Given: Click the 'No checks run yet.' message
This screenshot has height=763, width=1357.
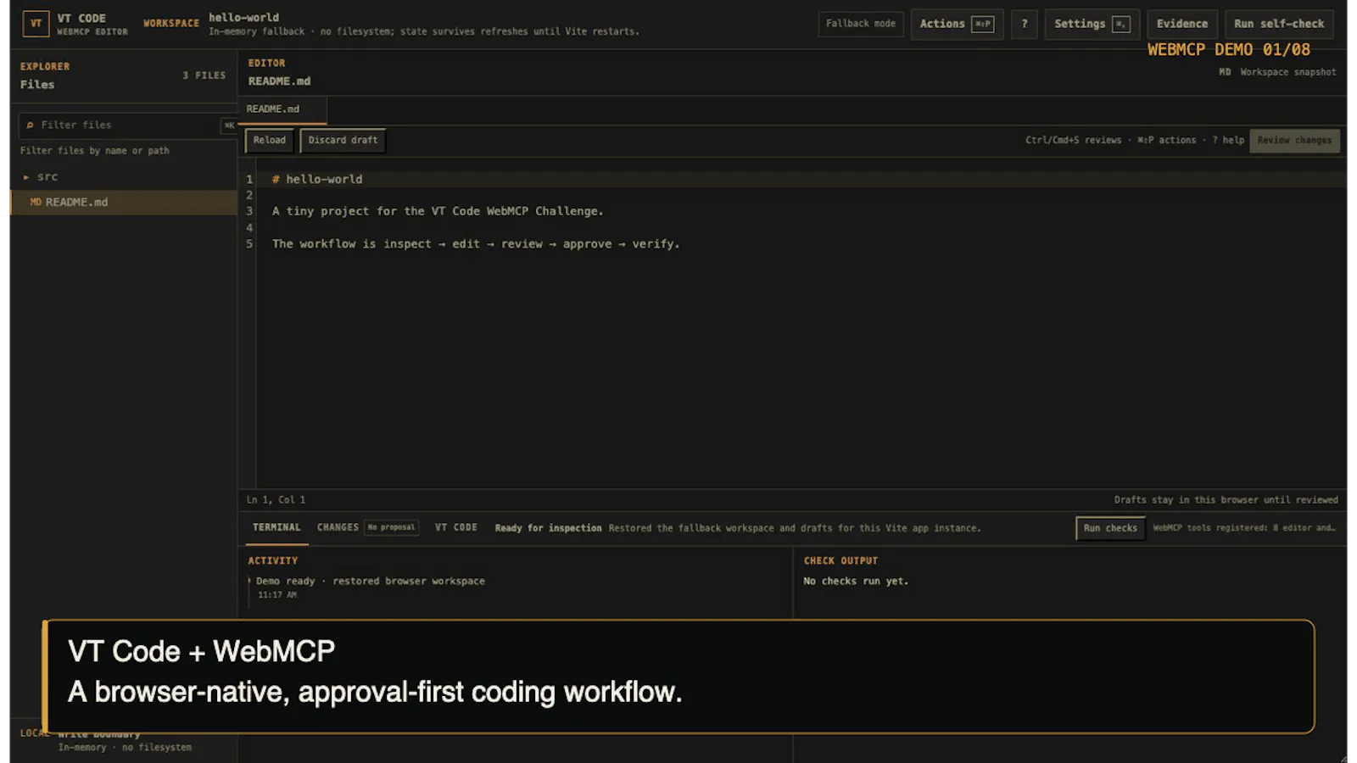Looking at the screenshot, I should (x=856, y=582).
